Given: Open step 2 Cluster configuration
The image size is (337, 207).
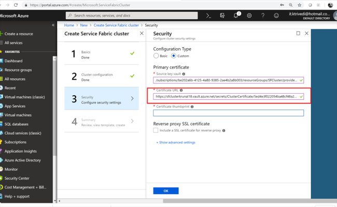Looking at the screenshot, I should [102, 77].
